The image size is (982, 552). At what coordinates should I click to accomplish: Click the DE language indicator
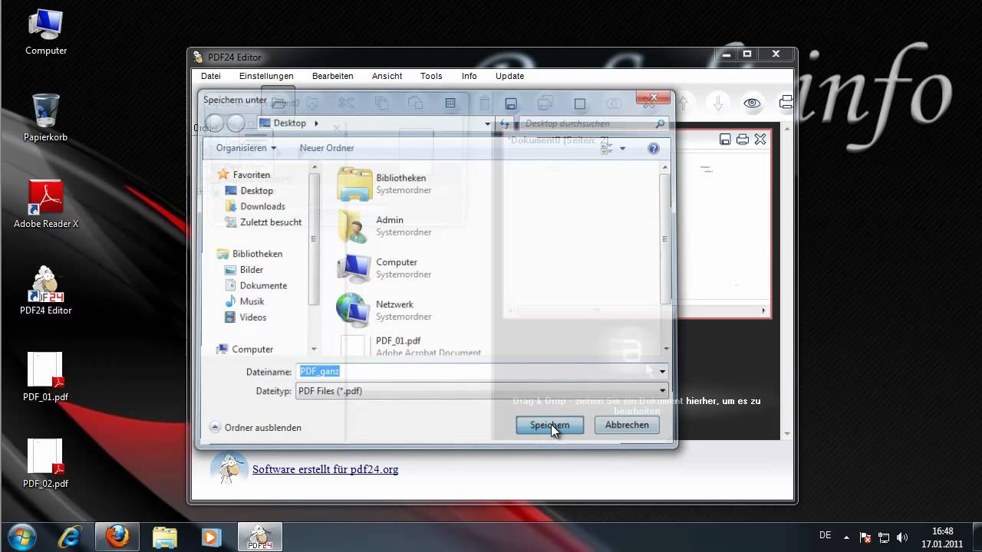pos(825,536)
